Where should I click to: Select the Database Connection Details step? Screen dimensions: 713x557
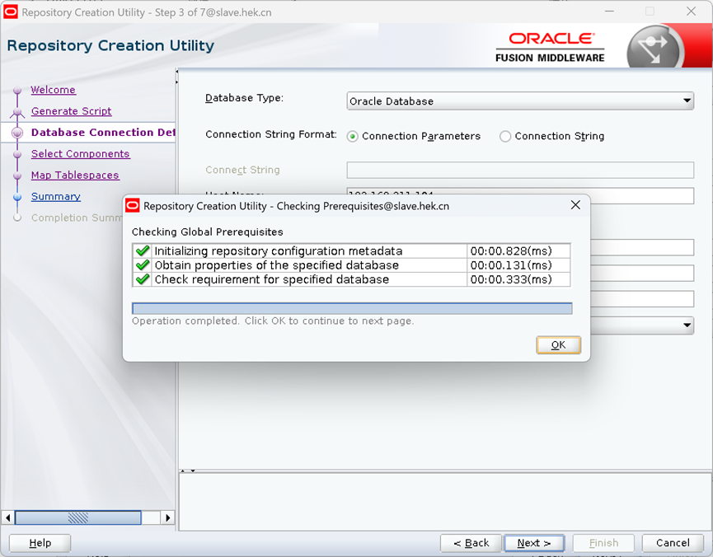(x=103, y=133)
